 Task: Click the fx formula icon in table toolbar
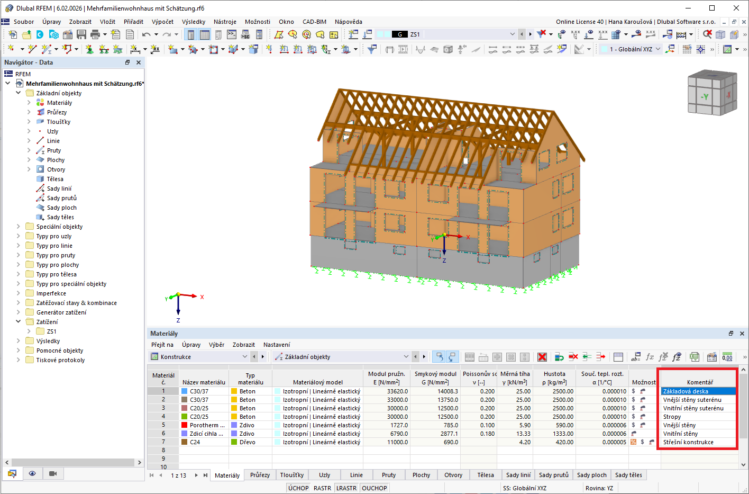[650, 357]
